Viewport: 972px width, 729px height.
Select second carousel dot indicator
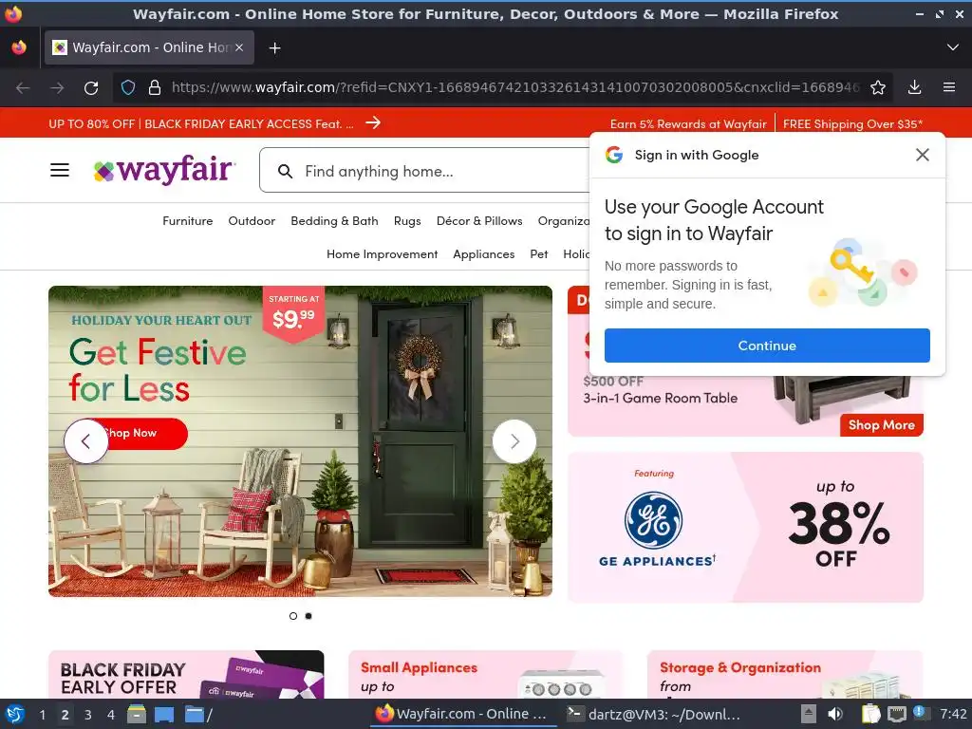point(308,615)
